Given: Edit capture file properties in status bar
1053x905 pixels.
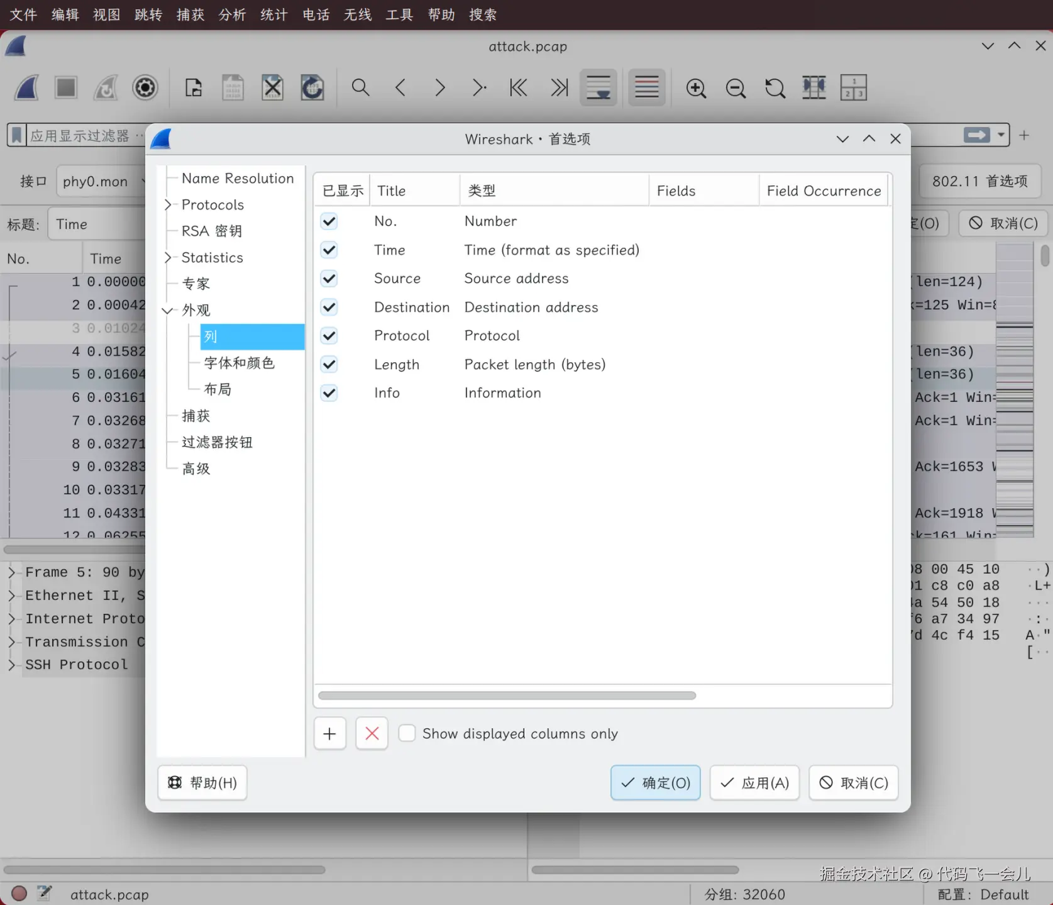Looking at the screenshot, I should tap(44, 893).
